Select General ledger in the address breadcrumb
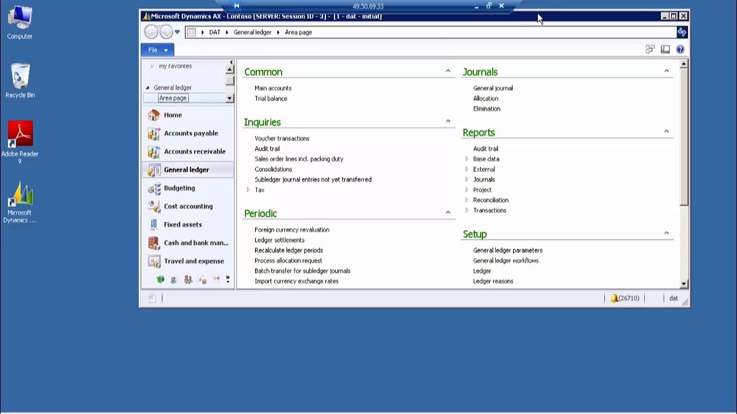737x414 pixels. click(252, 32)
